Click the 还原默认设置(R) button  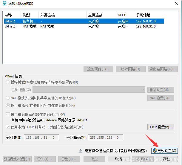(x=17, y=159)
